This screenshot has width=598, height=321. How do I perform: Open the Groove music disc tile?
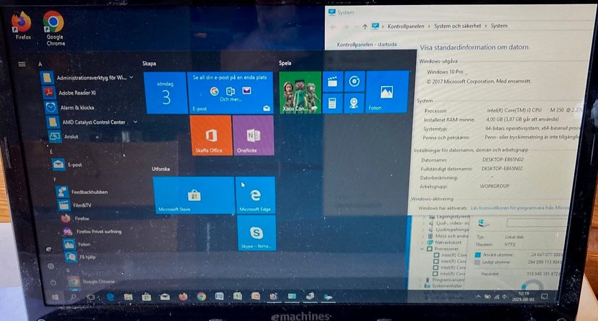(x=354, y=81)
